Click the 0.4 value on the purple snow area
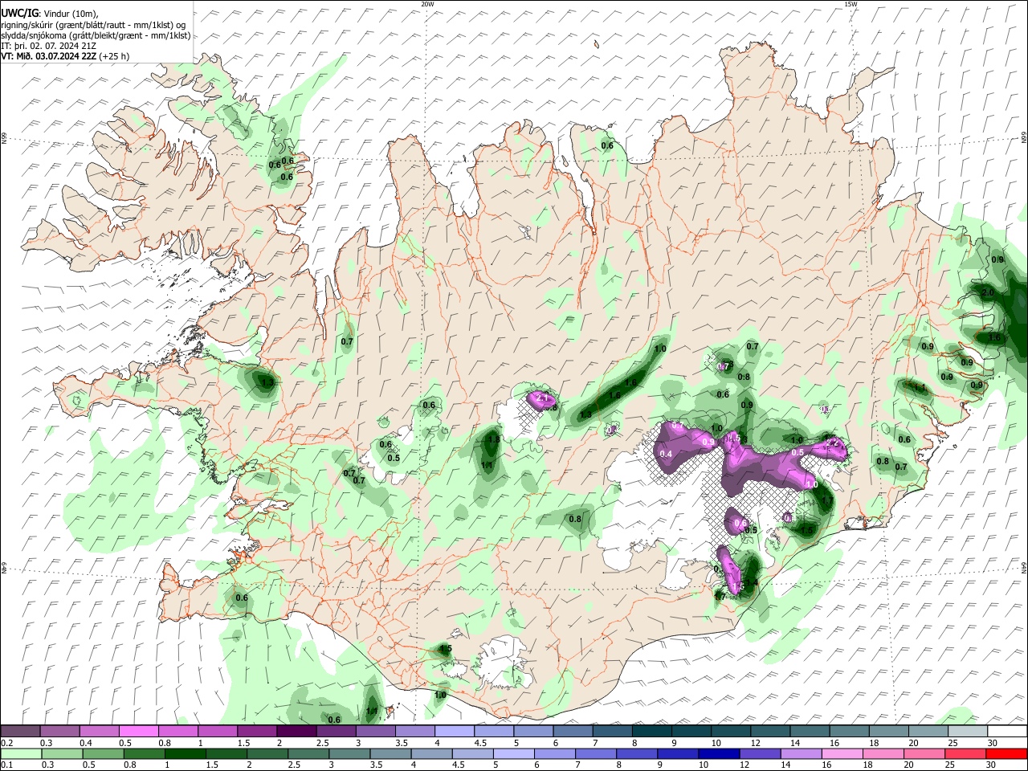This screenshot has width=1028, height=771. (666, 454)
